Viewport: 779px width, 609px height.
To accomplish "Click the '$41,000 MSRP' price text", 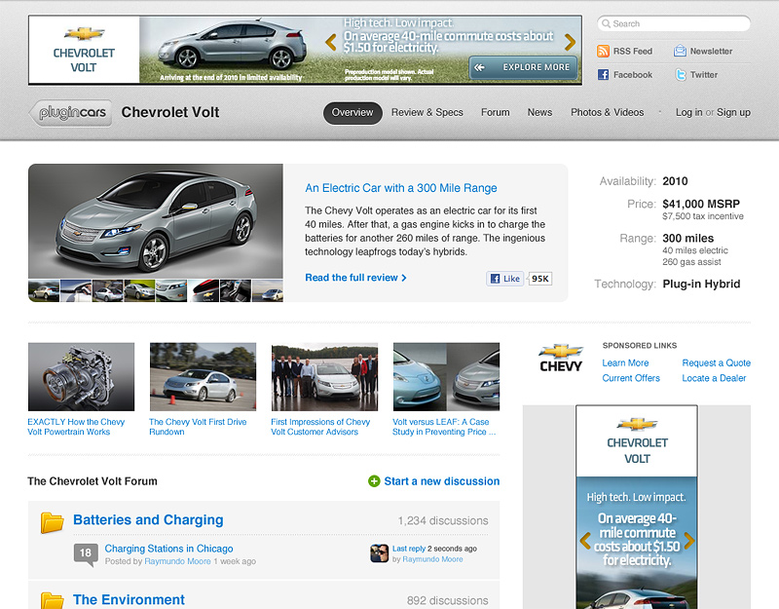I will click(x=701, y=204).
